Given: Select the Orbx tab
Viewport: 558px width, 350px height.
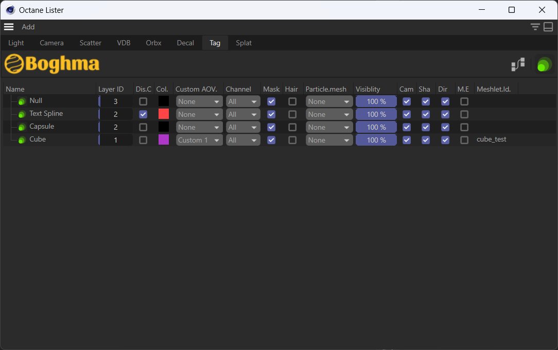Looking at the screenshot, I should point(153,43).
